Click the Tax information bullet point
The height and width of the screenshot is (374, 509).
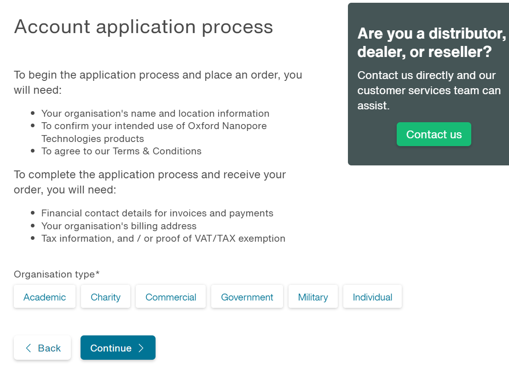pos(163,238)
